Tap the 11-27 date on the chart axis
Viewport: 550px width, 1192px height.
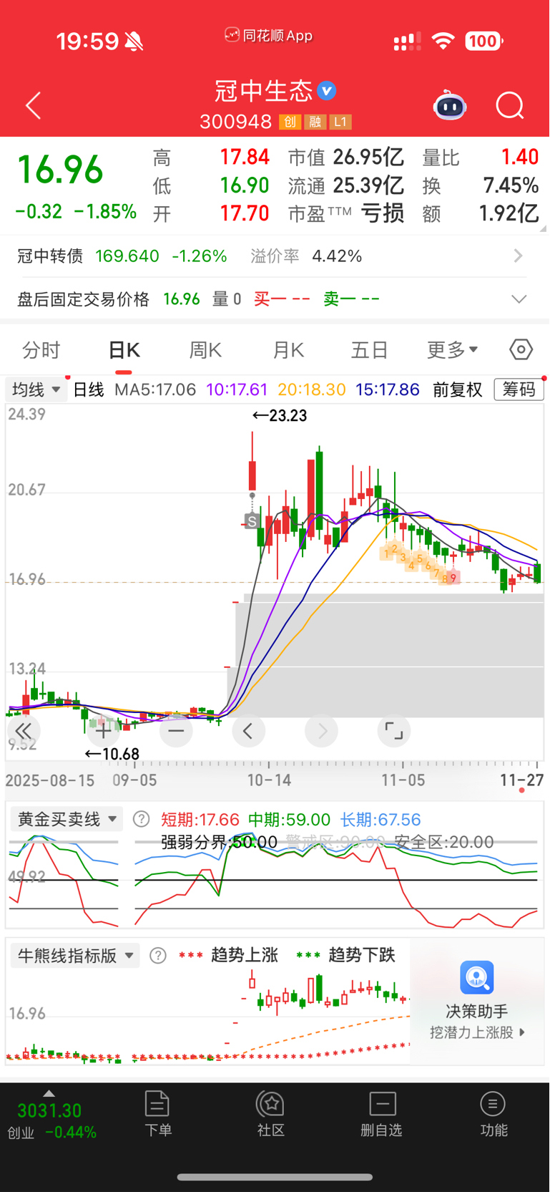[521, 780]
